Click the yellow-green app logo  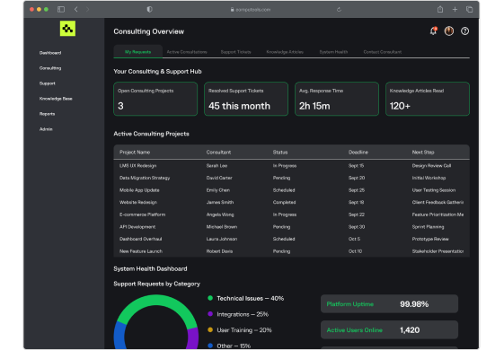coord(67,29)
